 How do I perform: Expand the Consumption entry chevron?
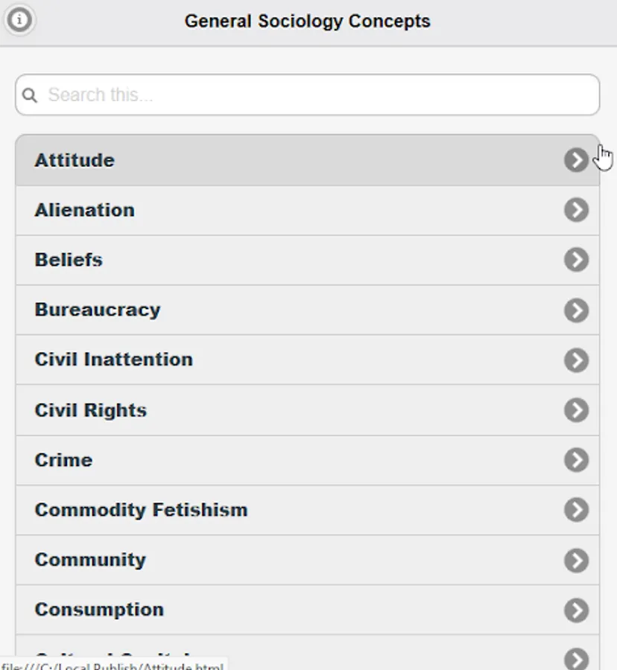576,610
